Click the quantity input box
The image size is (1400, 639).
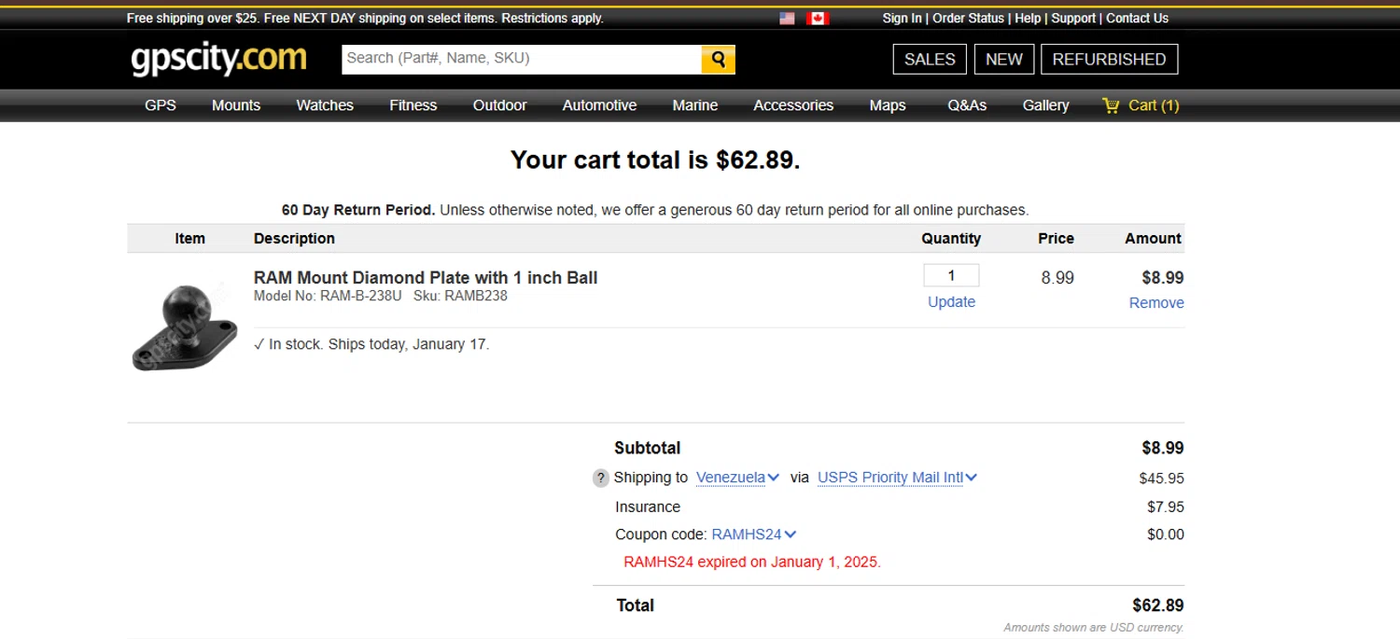click(951, 275)
